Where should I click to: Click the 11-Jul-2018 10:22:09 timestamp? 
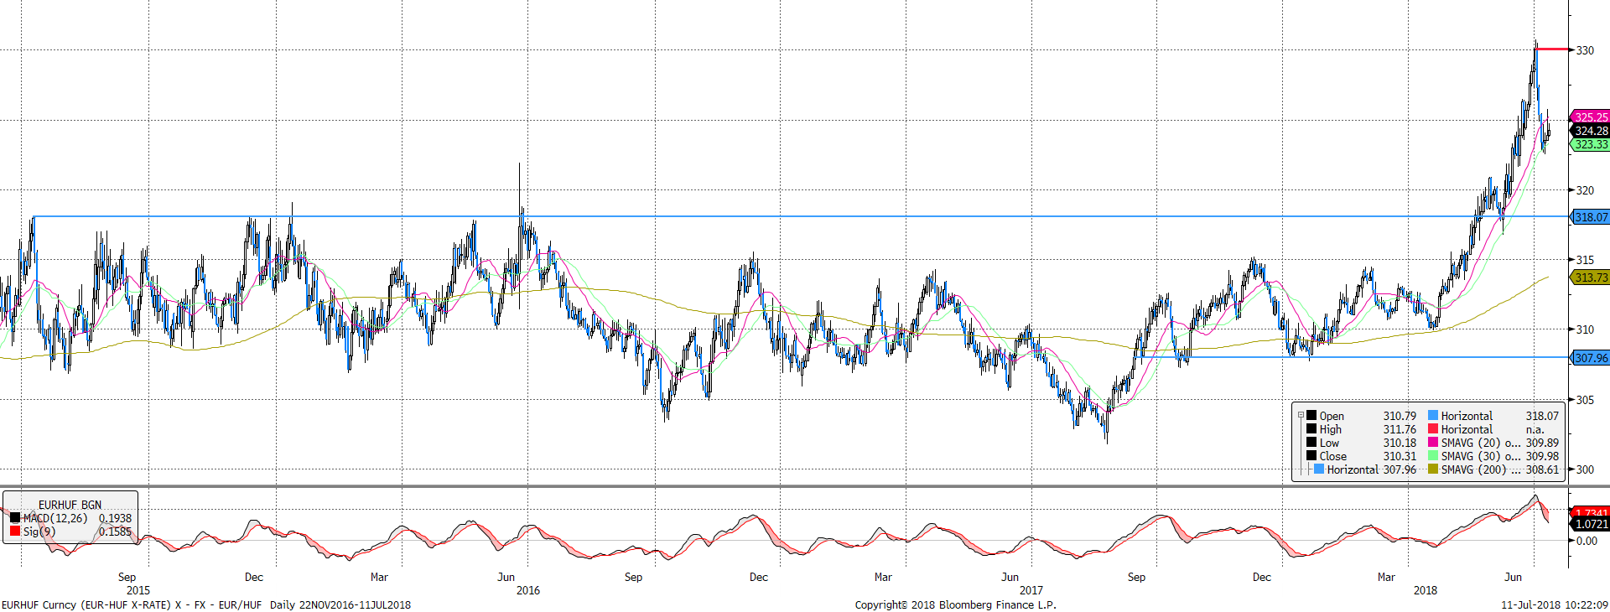[1555, 604]
